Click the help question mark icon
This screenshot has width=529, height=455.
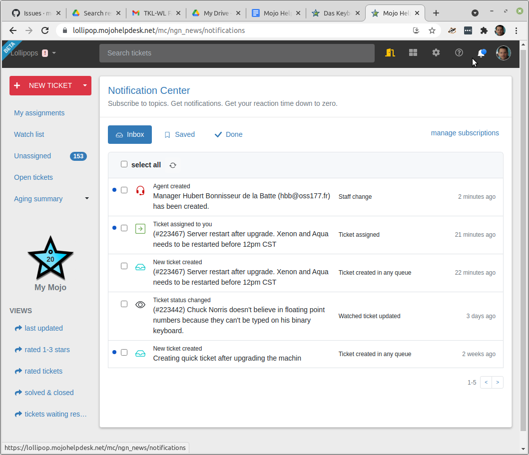[x=459, y=53]
